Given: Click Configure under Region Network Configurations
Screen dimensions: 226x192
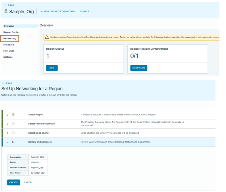Looking at the screenshot, I should click(139, 68).
